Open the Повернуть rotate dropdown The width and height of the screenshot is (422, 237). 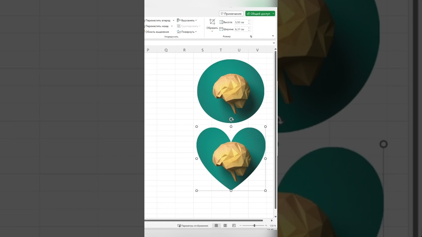(187, 32)
